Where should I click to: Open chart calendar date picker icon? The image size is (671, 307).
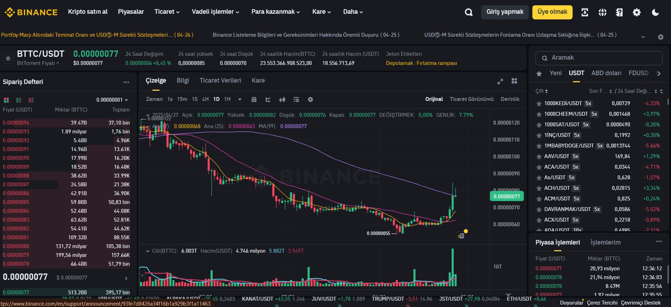pyautogui.click(x=254, y=100)
